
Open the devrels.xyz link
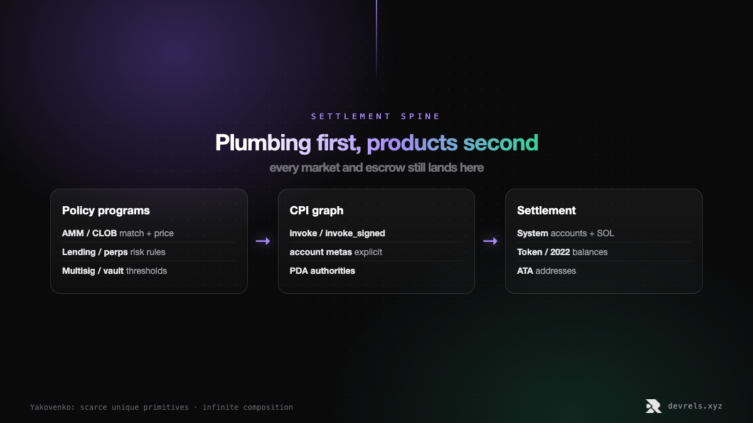(695, 406)
